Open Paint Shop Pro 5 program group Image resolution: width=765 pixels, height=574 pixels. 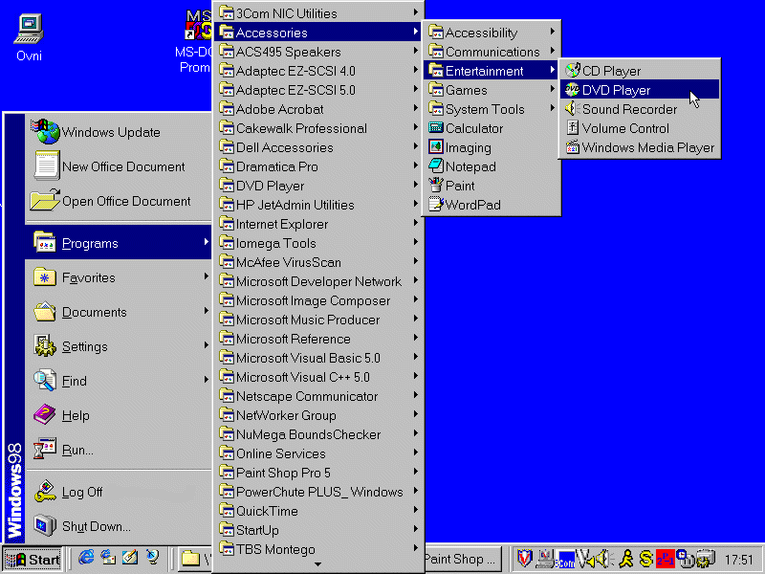[283, 473]
